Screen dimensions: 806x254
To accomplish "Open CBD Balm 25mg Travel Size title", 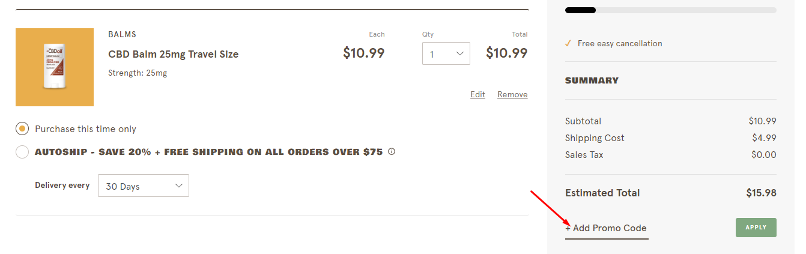I will tap(173, 54).
